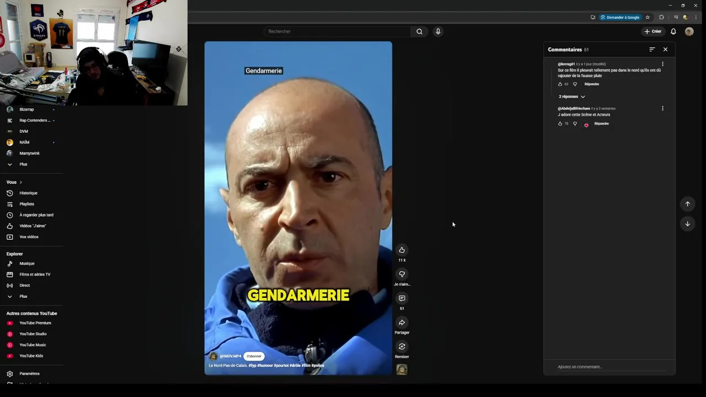Click in the Rechercher search box
Screen dimensions: 706x397
338,31
